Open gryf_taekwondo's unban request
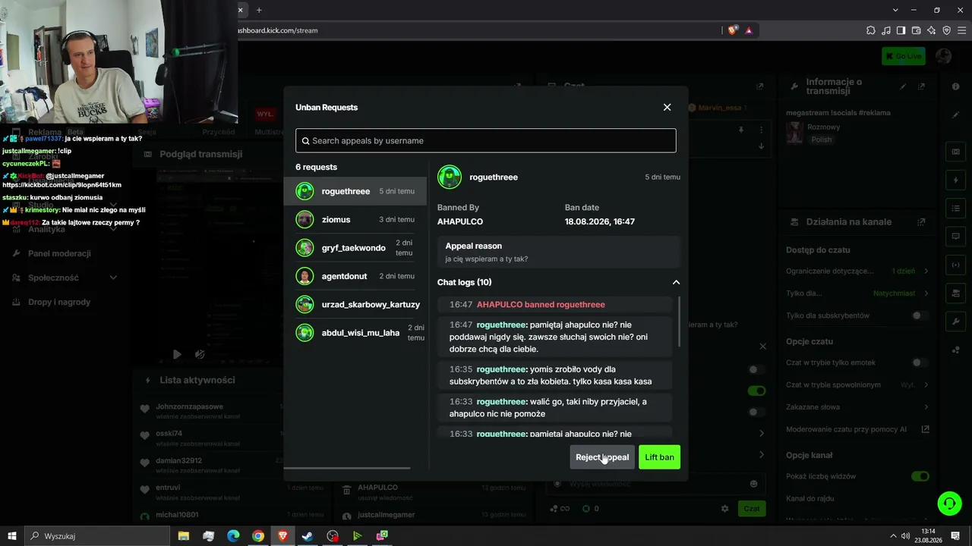Viewport: 972px width, 546px height. [355, 248]
